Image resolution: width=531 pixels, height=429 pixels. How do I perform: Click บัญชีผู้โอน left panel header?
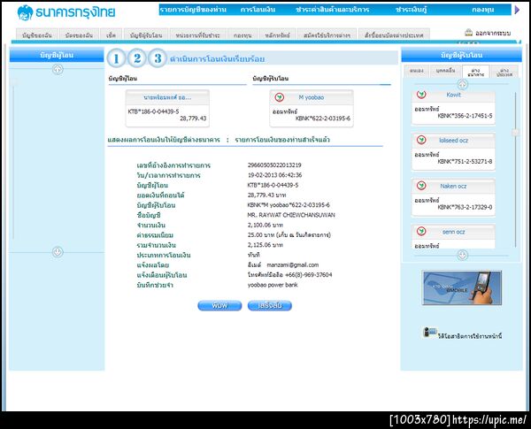(57, 55)
